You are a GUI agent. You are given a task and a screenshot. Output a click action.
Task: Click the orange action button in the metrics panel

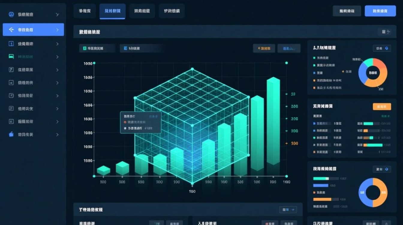point(382,106)
